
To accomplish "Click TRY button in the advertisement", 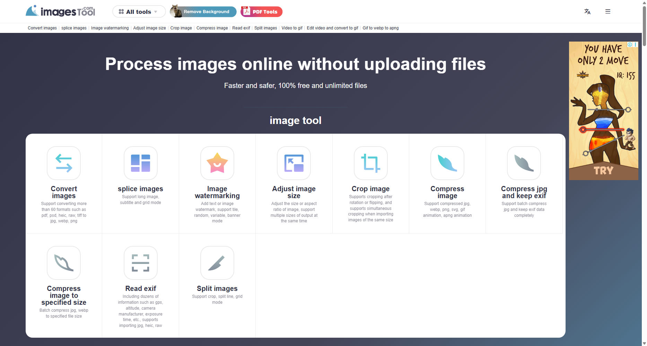I will [603, 170].
